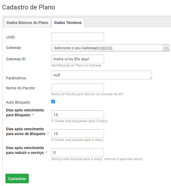This screenshot has height=186, width=171.
Task: Focus the Gateway ID input field
Action: (77, 59)
